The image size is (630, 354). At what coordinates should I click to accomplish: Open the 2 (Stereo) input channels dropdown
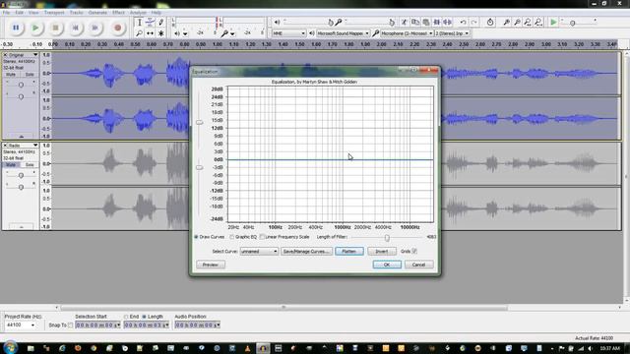pos(452,33)
